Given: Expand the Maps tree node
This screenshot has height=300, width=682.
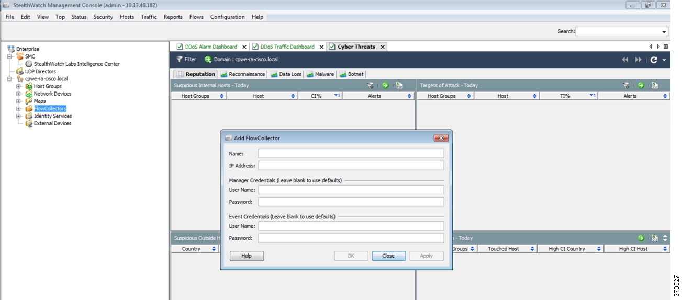Looking at the screenshot, I should [x=19, y=101].
